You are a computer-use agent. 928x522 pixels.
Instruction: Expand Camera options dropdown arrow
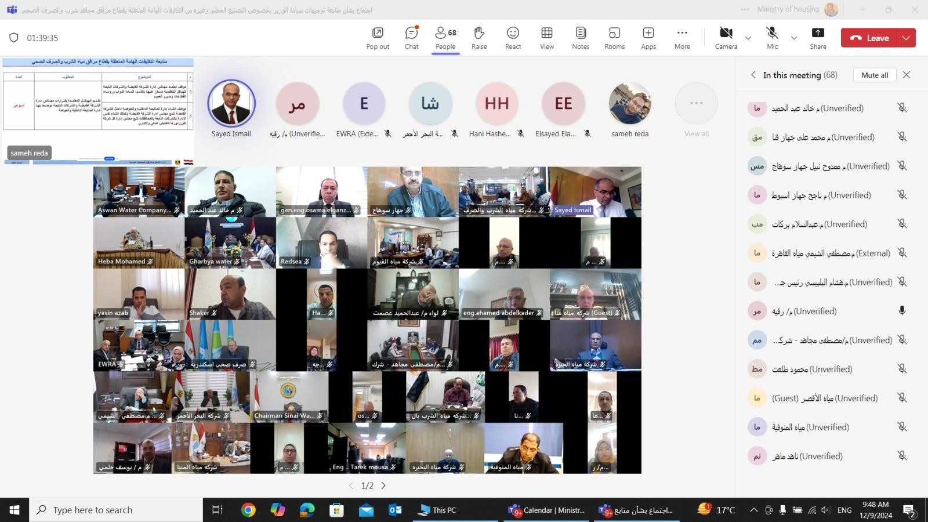748,38
